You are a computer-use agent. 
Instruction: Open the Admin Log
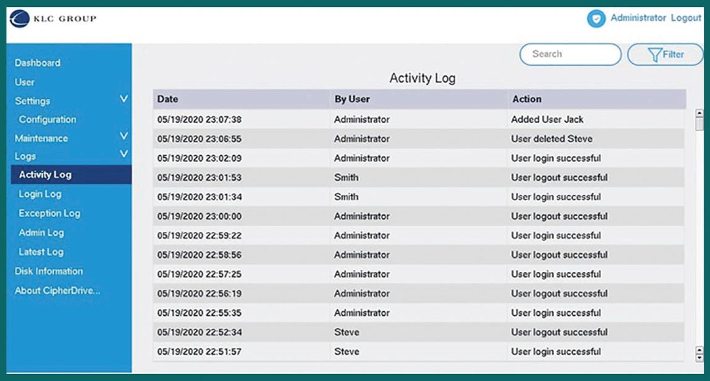click(x=41, y=233)
